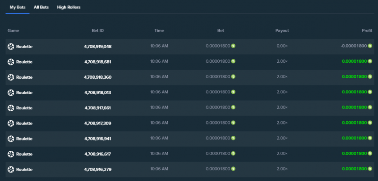The image size is (378, 181).
Task: Click the Bet column header
Action: [x=221, y=31]
